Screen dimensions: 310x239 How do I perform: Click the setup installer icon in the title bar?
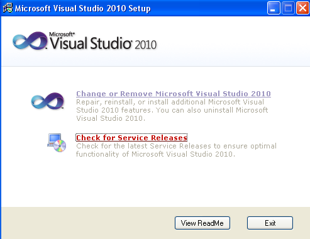pos(8,8)
